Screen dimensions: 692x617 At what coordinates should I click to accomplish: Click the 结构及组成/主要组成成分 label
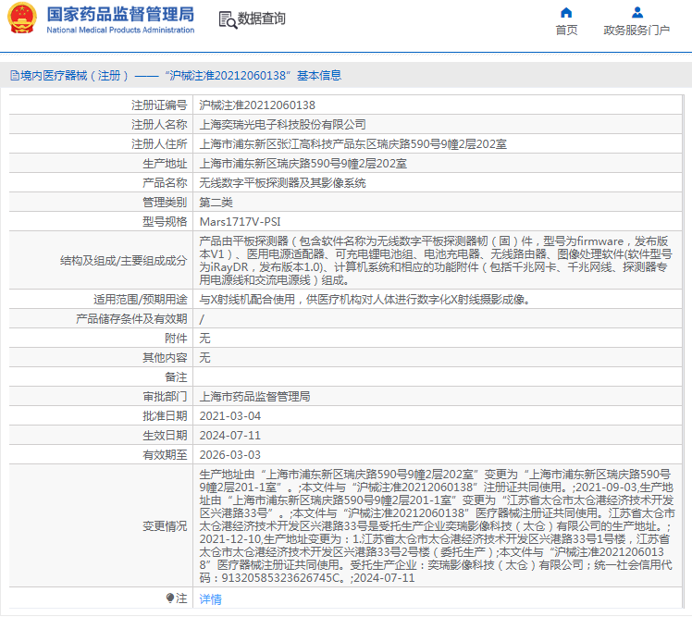[124, 260]
